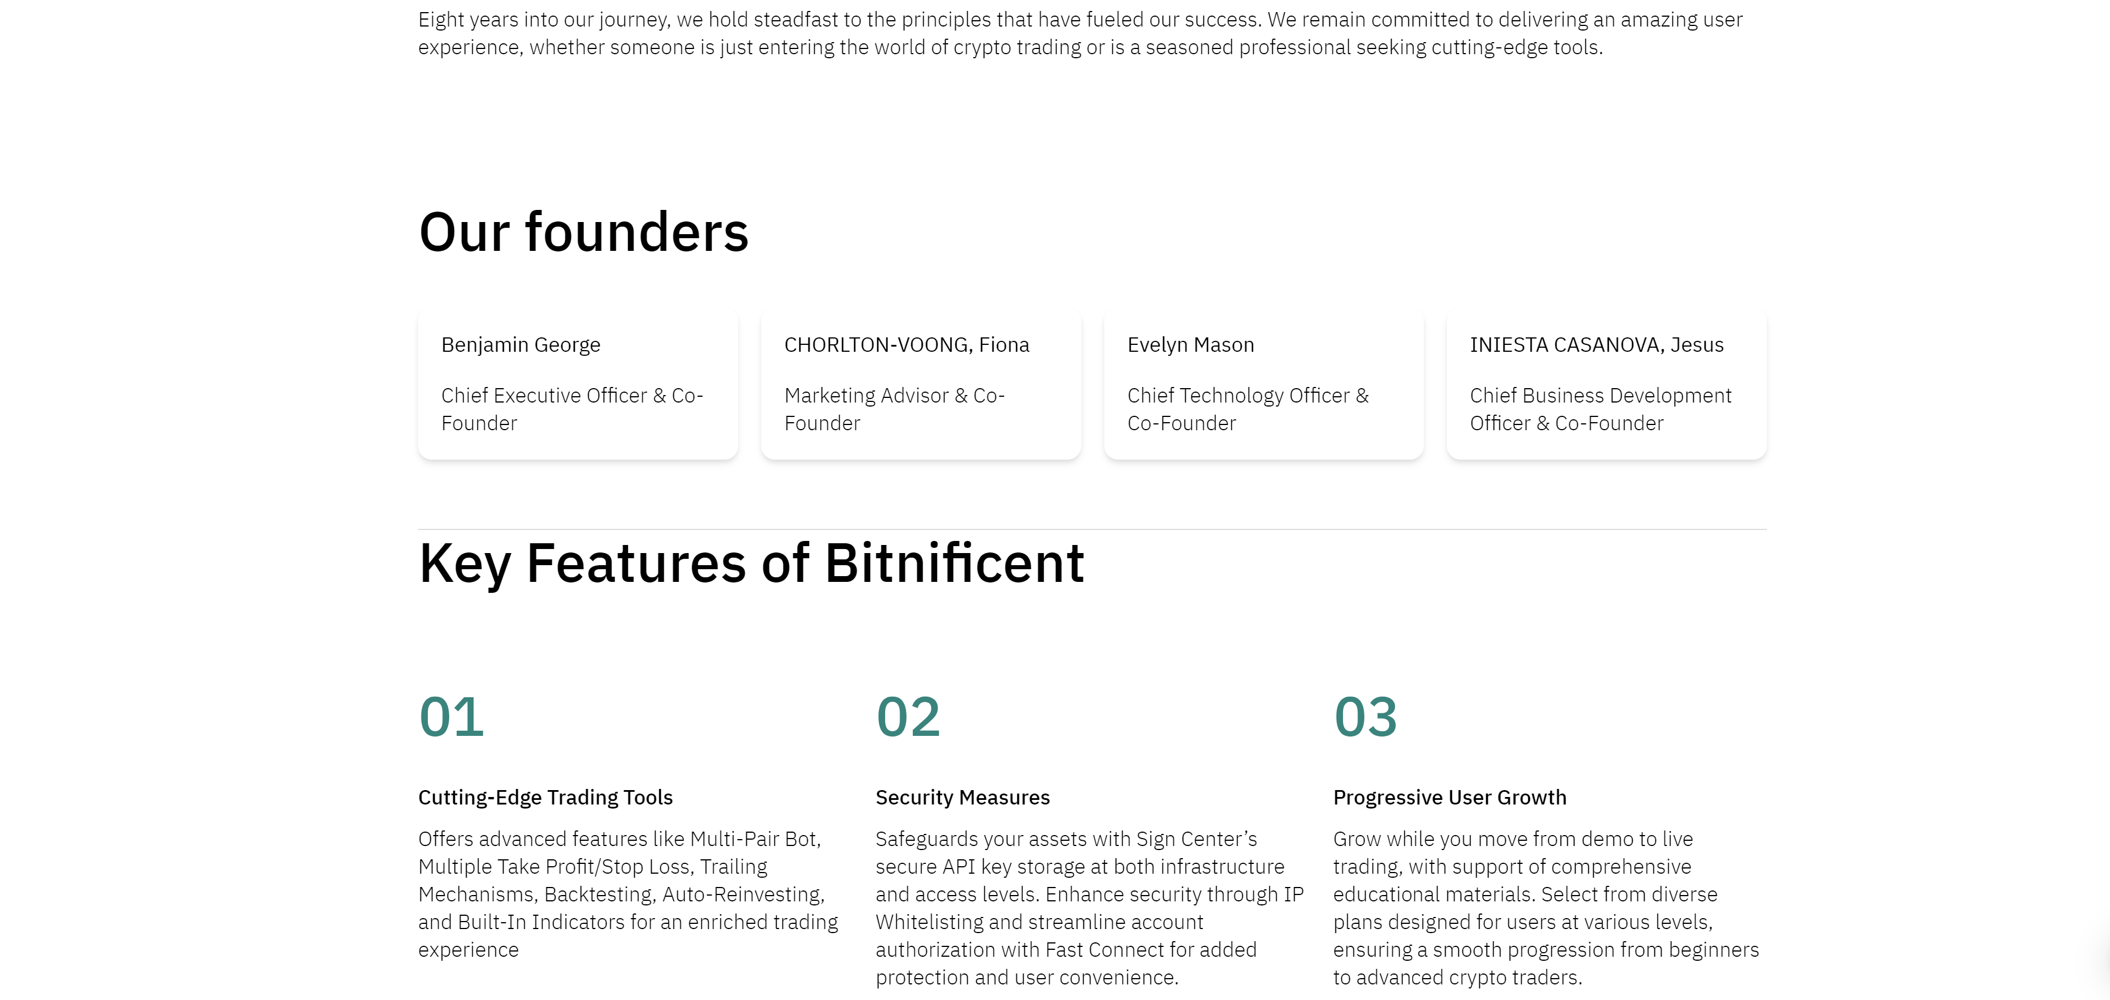Select the CHORLTON-VOONG, Fiona founder name
2110x1000 pixels.
click(906, 345)
